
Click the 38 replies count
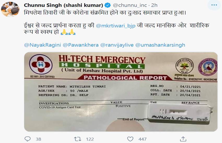[38, 139]
